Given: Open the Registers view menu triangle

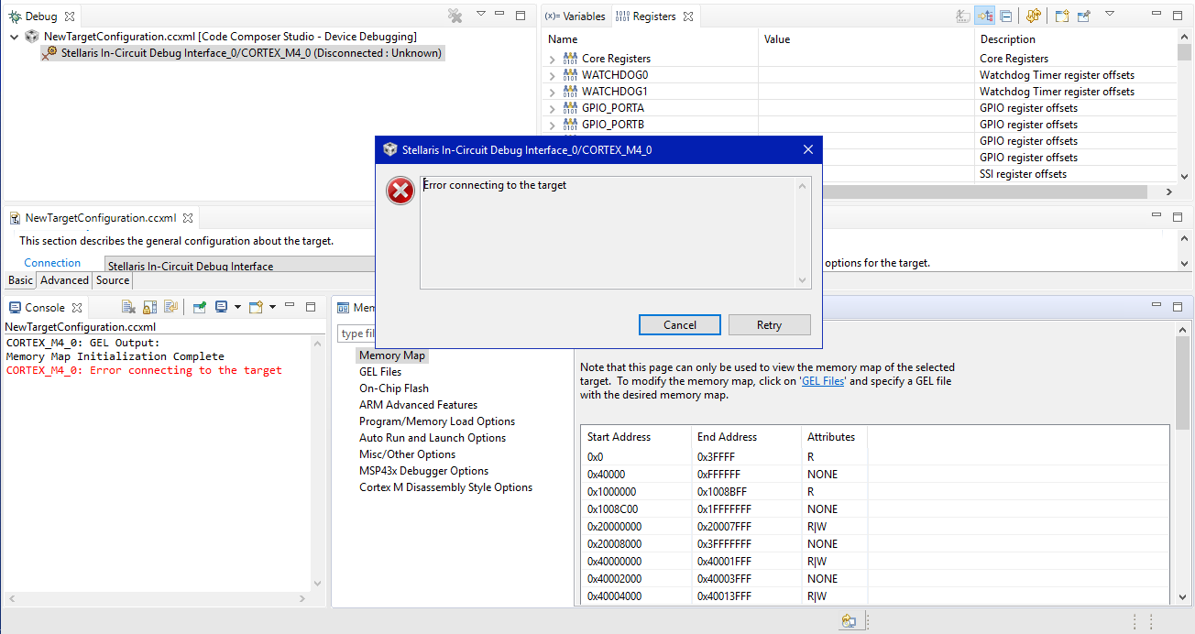Looking at the screenshot, I should point(1110,15).
